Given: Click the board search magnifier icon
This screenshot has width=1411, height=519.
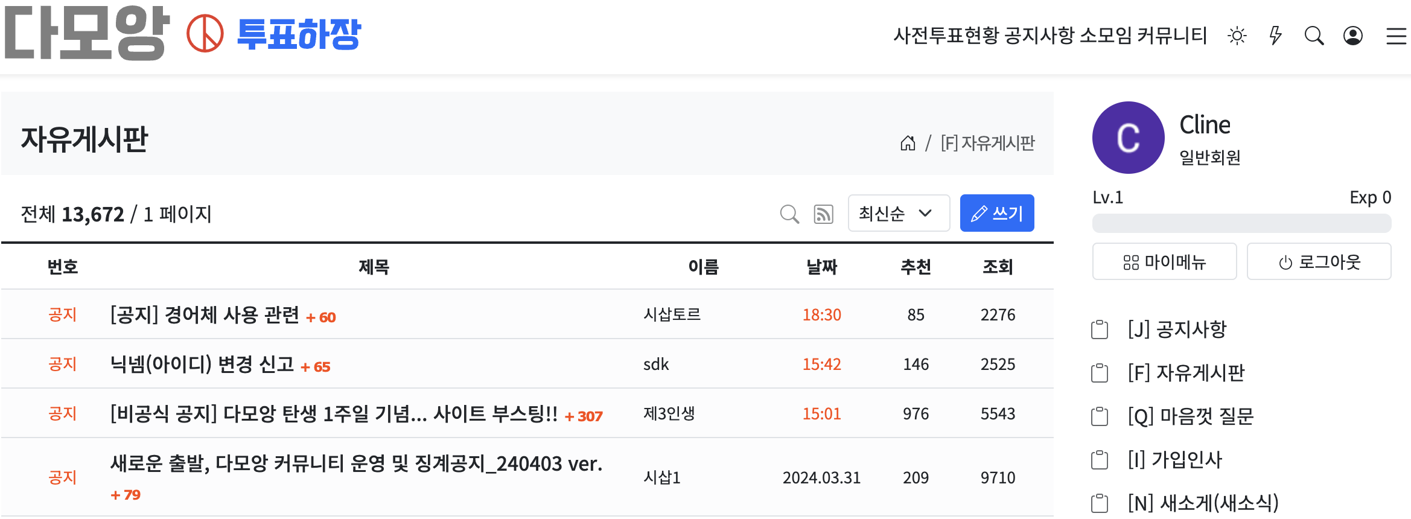Looking at the screenshot, I should (789, 214).
